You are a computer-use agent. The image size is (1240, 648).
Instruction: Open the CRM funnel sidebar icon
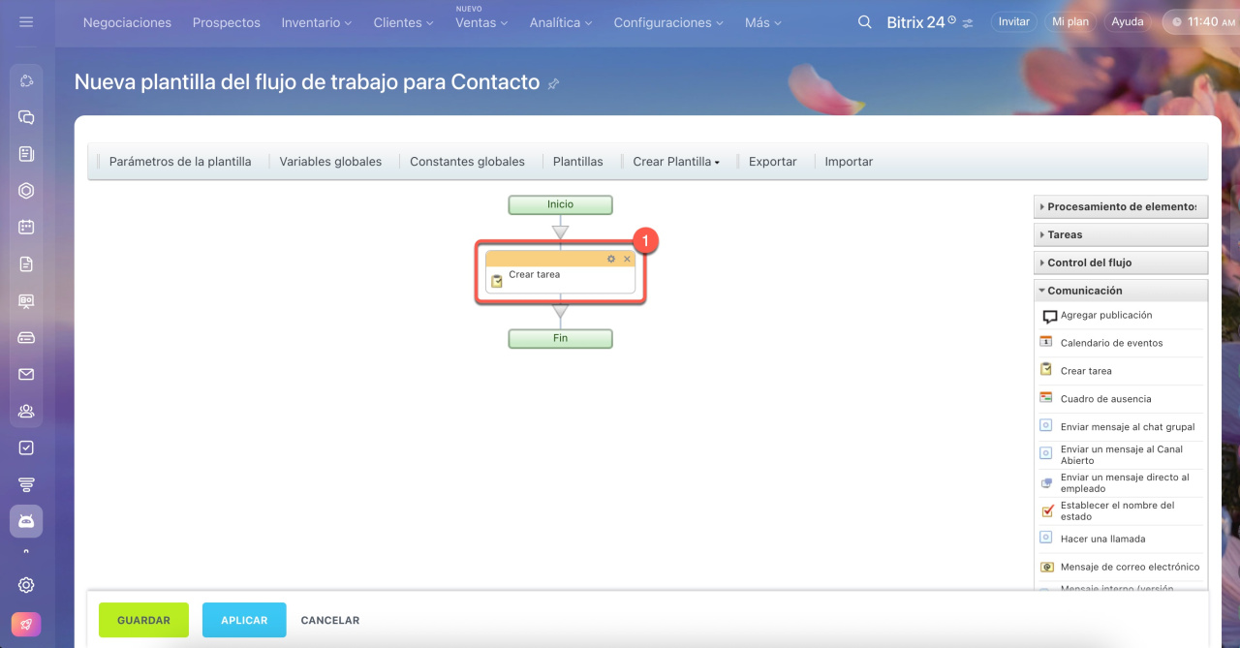point(26,484)
